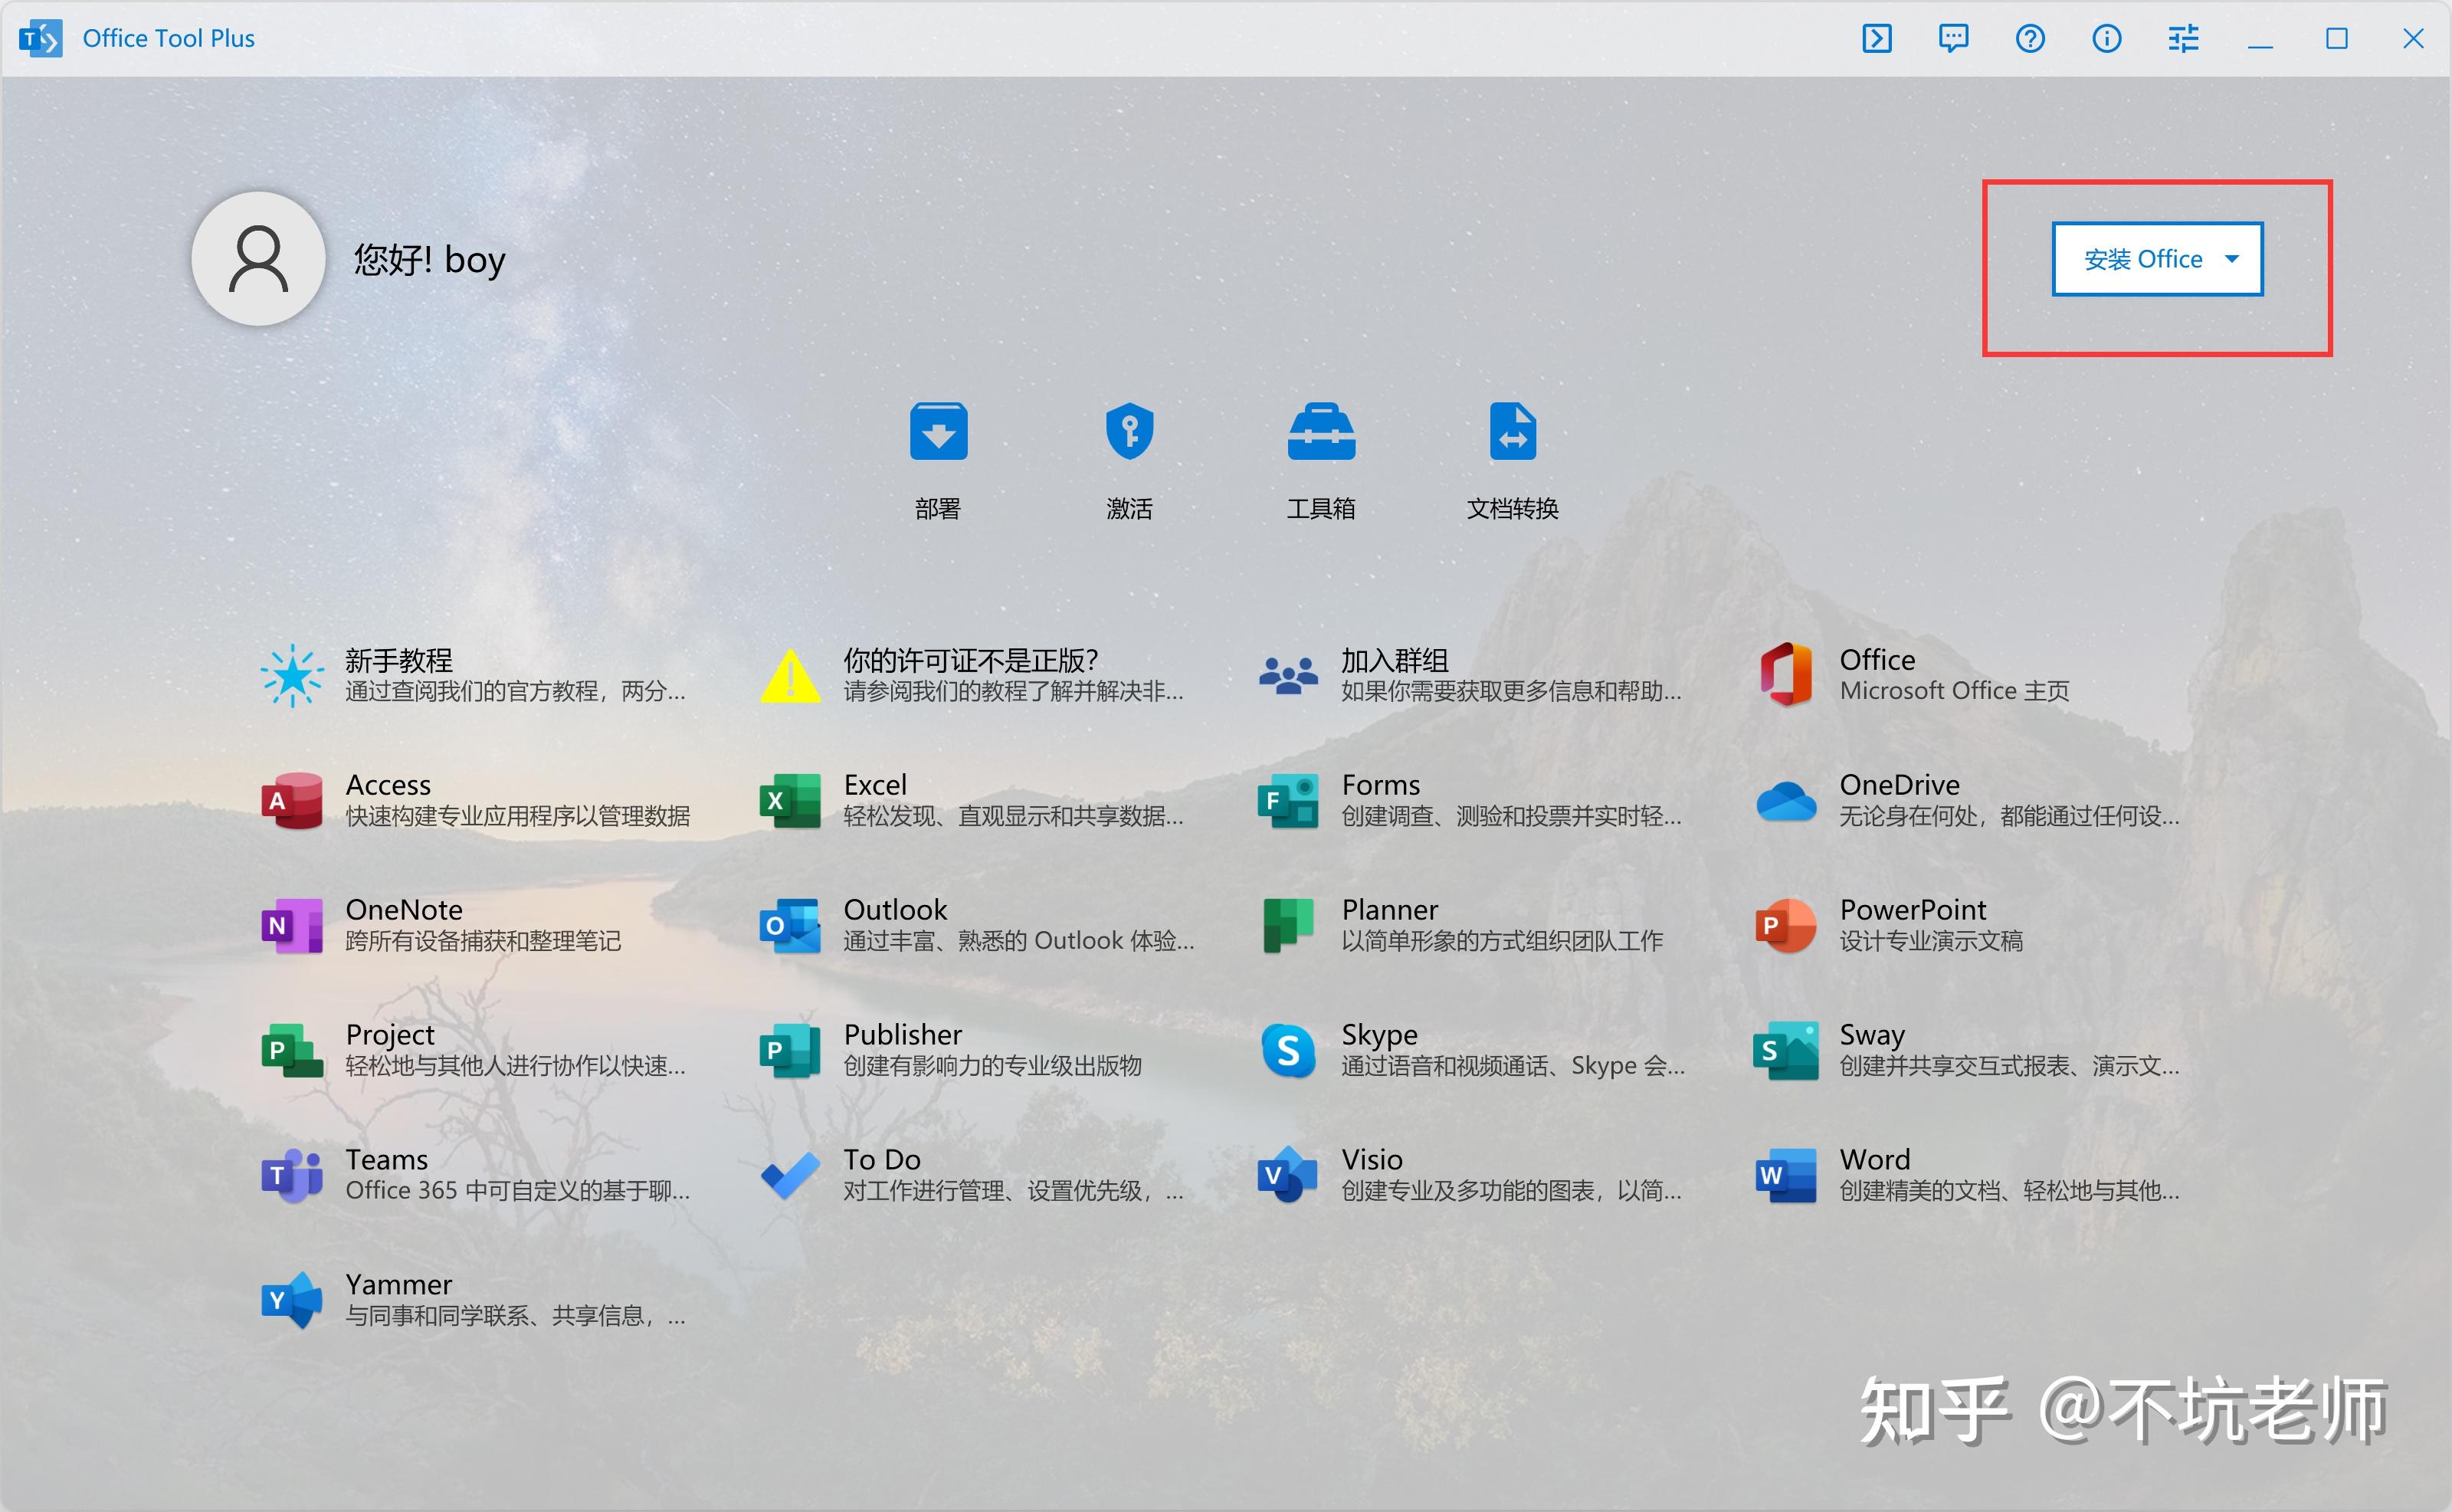
Task: Click the Access description 快速构建专业应用程序
Action: pos(518,816)
